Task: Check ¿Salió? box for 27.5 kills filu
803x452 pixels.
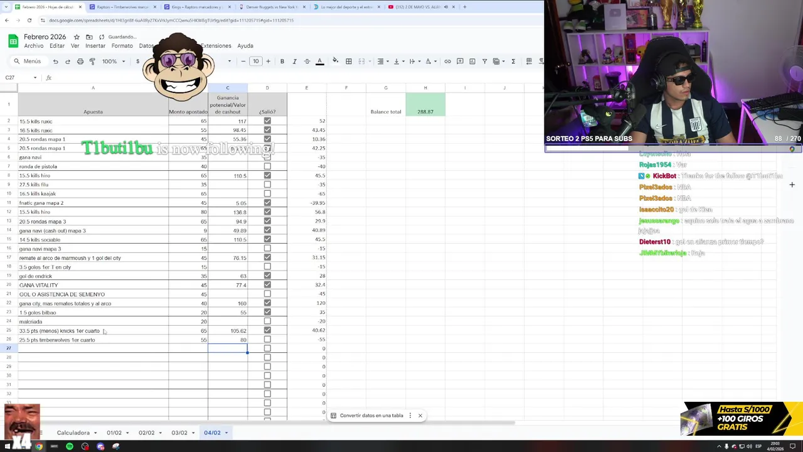Action: coord(267,185)
